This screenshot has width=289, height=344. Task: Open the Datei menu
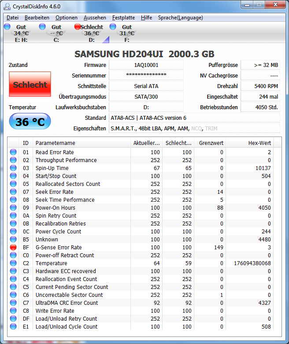[x=12, y=18]
